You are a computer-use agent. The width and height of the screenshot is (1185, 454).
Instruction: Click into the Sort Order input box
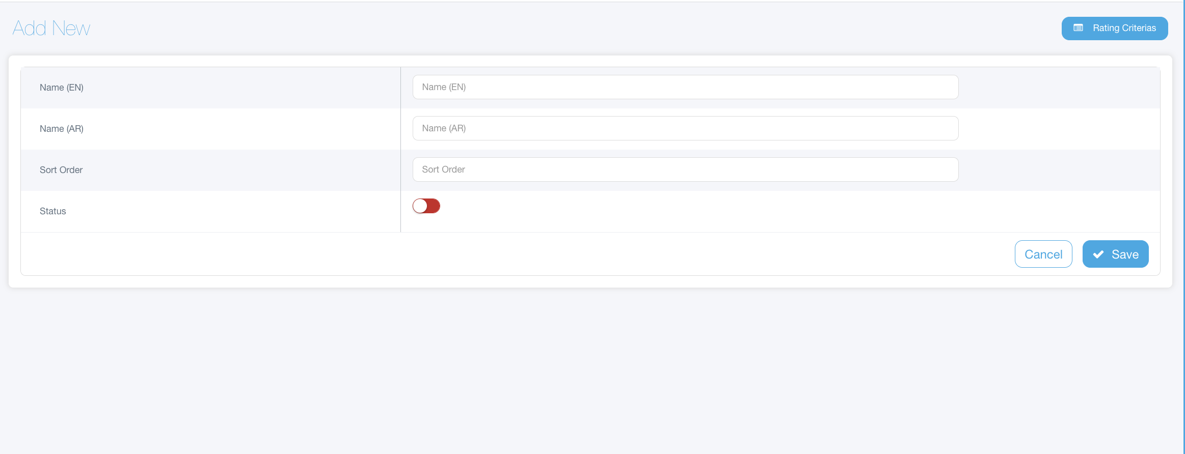click(685, 169)
